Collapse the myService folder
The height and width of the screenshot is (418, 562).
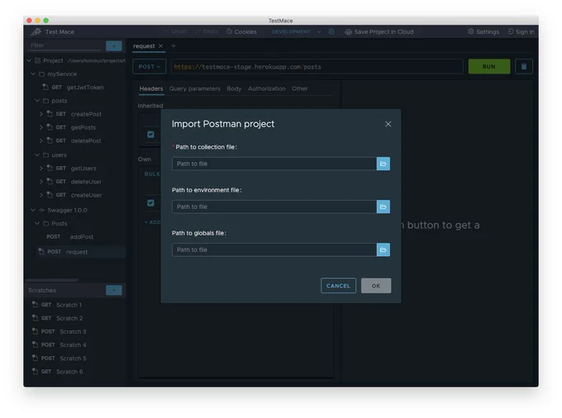point(33,74)
